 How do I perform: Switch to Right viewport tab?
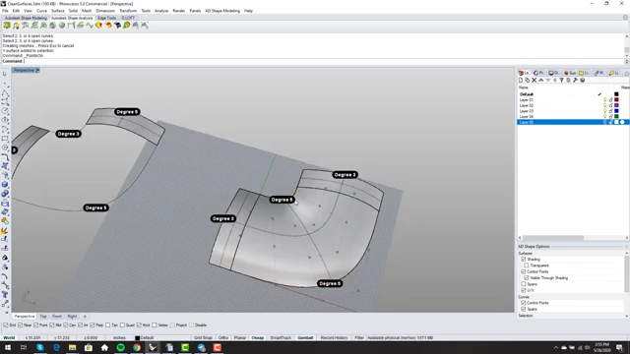pos(72,317)
